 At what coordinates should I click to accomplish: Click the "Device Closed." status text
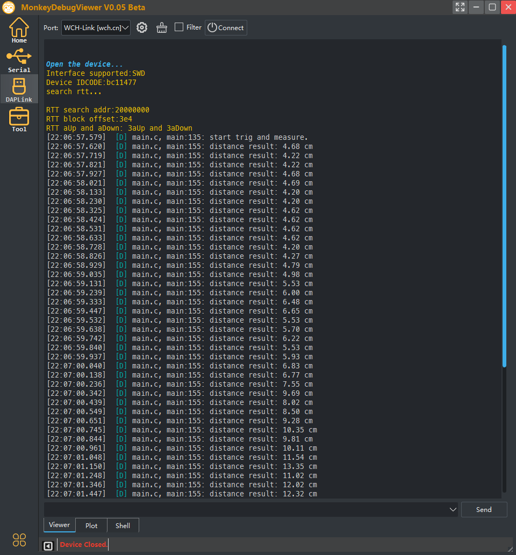(83, 545)
